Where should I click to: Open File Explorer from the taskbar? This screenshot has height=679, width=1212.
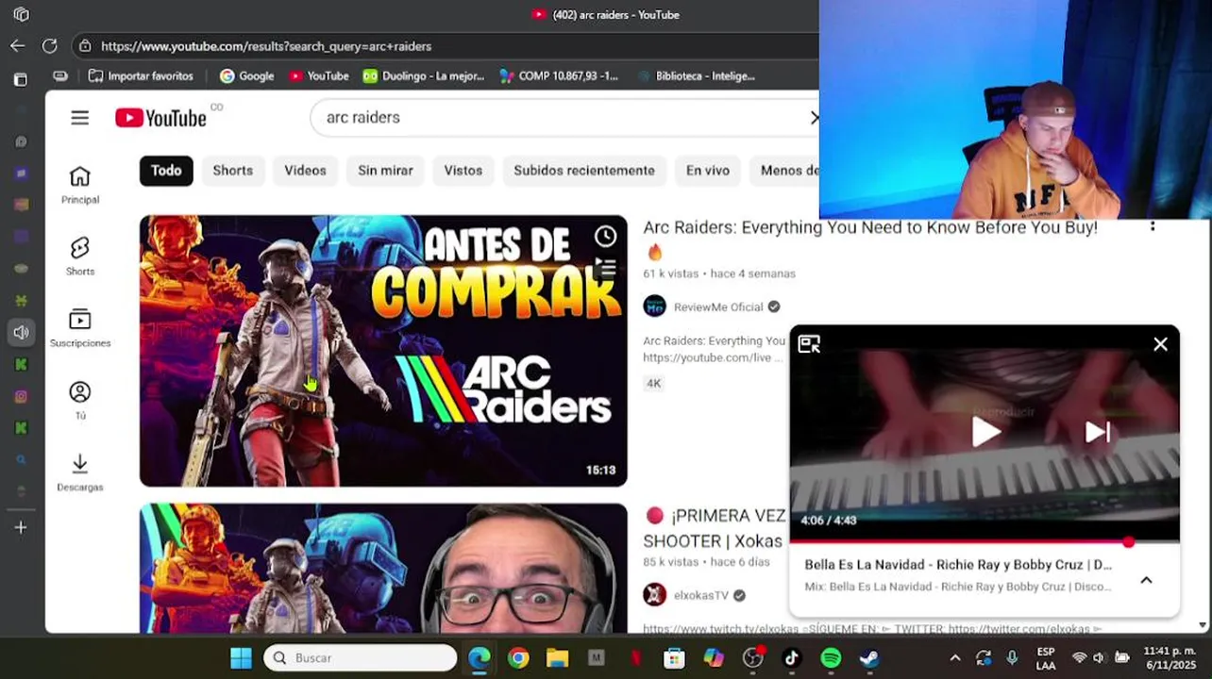(x=557, y=658)
